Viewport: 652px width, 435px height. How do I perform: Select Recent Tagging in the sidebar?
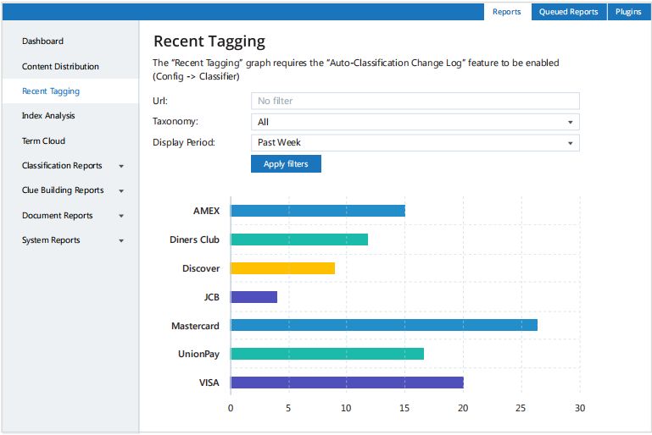click(x=51, y=91)
